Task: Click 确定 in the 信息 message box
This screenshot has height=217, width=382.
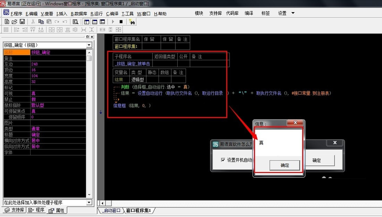Action: (285, 166)
